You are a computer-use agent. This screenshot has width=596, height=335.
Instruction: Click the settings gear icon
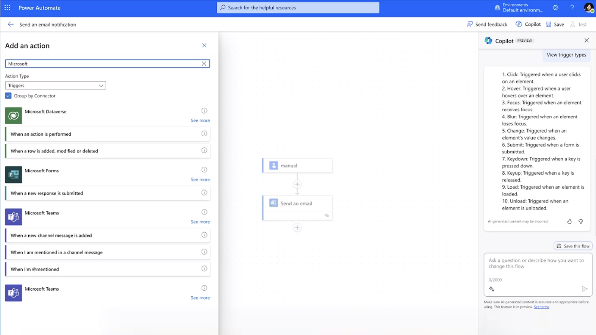(x=555, y=7)
